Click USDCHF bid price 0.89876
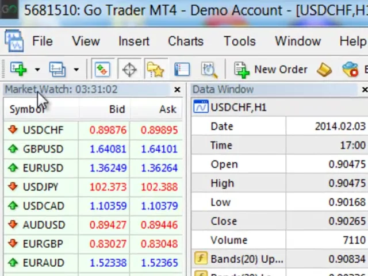This screenshot has height=276, width=368. coord(108,131)
